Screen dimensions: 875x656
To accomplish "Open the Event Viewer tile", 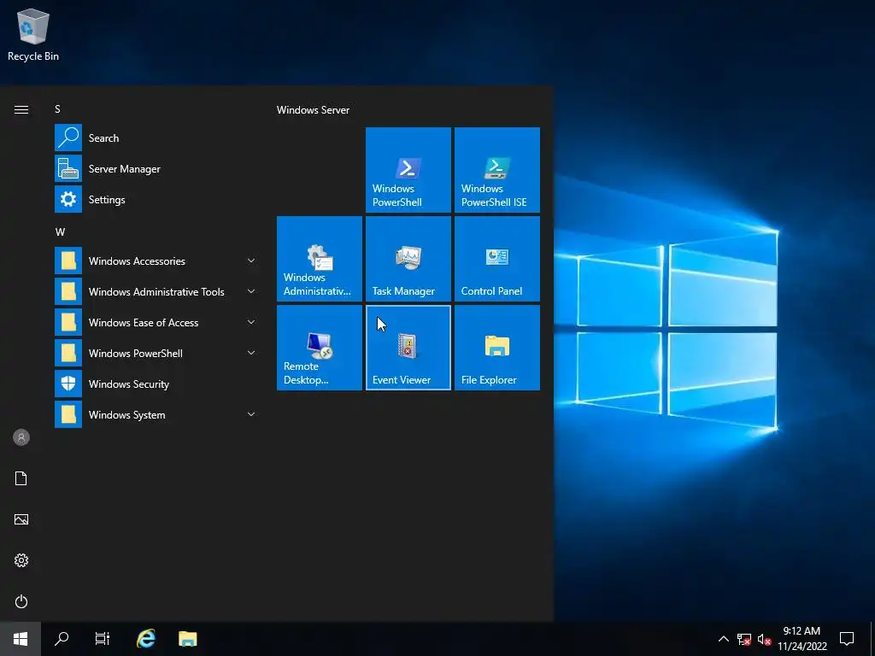I will [x=408, y=348].
